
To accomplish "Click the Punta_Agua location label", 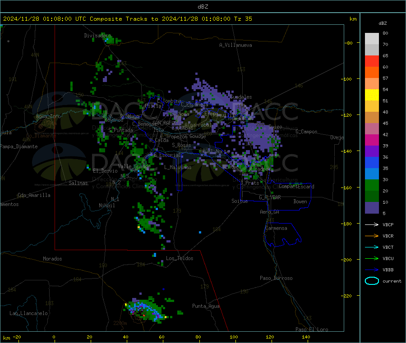I will coord(206,306).
